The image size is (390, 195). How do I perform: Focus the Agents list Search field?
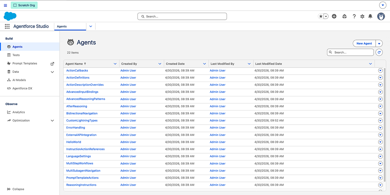[350, 52]
